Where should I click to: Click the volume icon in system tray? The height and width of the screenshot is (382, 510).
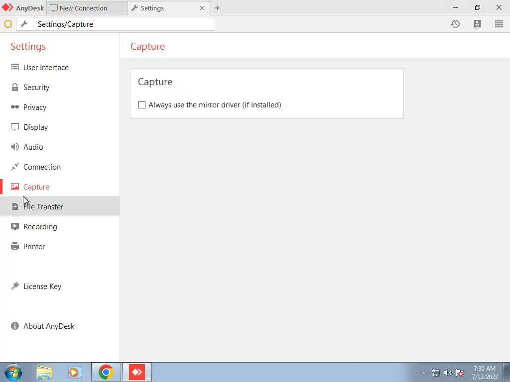(x=448, y=373)
